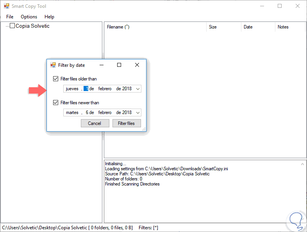Open the File menu
This screenshot has width=307, height=232.
click(10, 17)
